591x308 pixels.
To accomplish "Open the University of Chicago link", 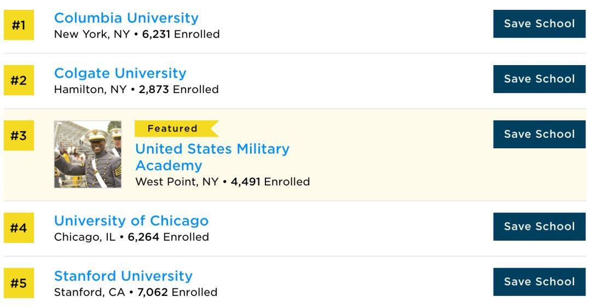I will (131, 221).
